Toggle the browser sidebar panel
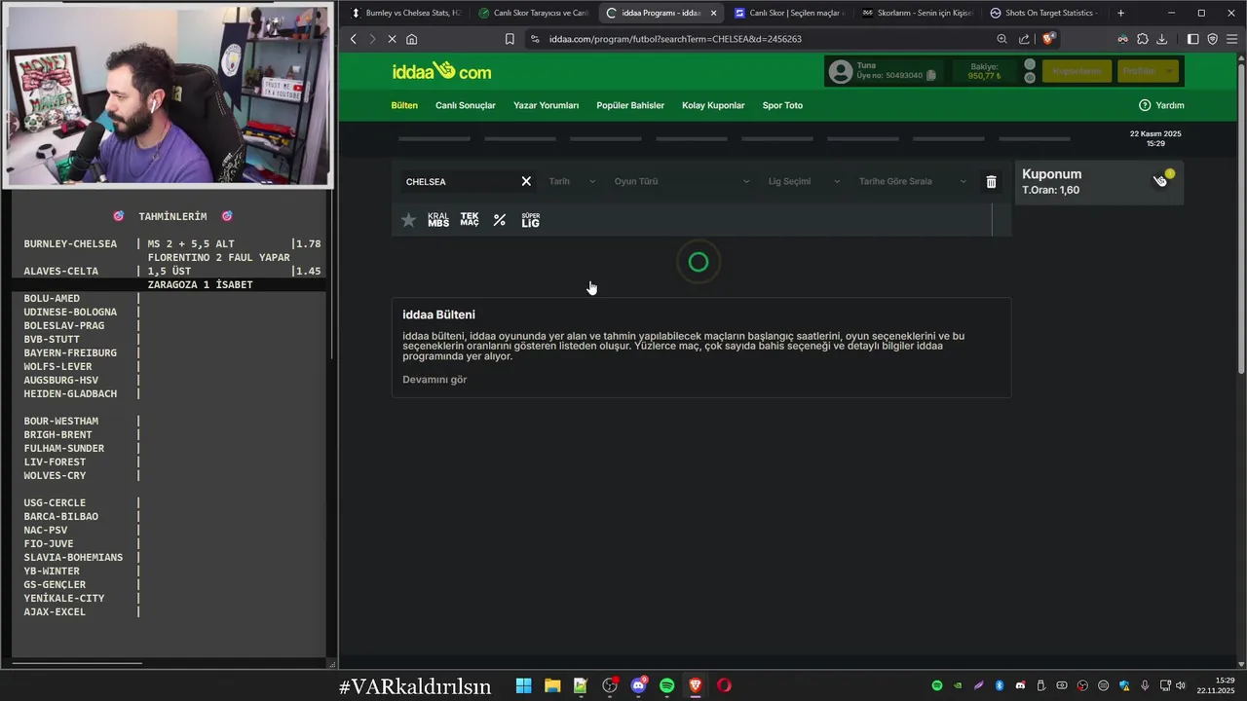The height and width of the screenshot is (701, 1247). 1192,39
